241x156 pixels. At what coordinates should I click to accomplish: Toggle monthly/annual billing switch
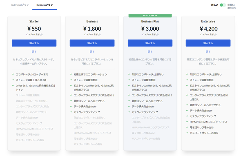click(x=223, y=5)
